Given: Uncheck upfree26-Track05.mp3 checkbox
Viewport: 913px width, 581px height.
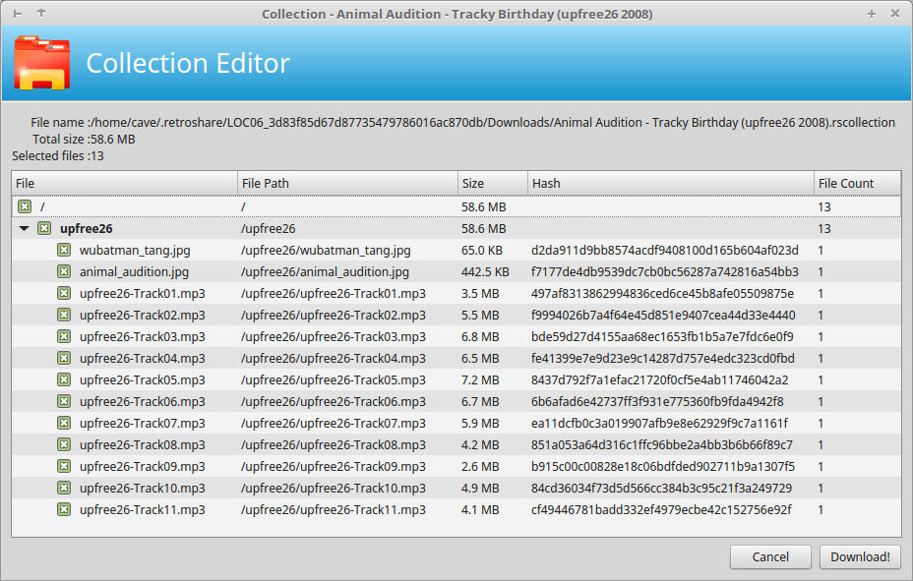Looking at the screenshot, I should 64,379.
